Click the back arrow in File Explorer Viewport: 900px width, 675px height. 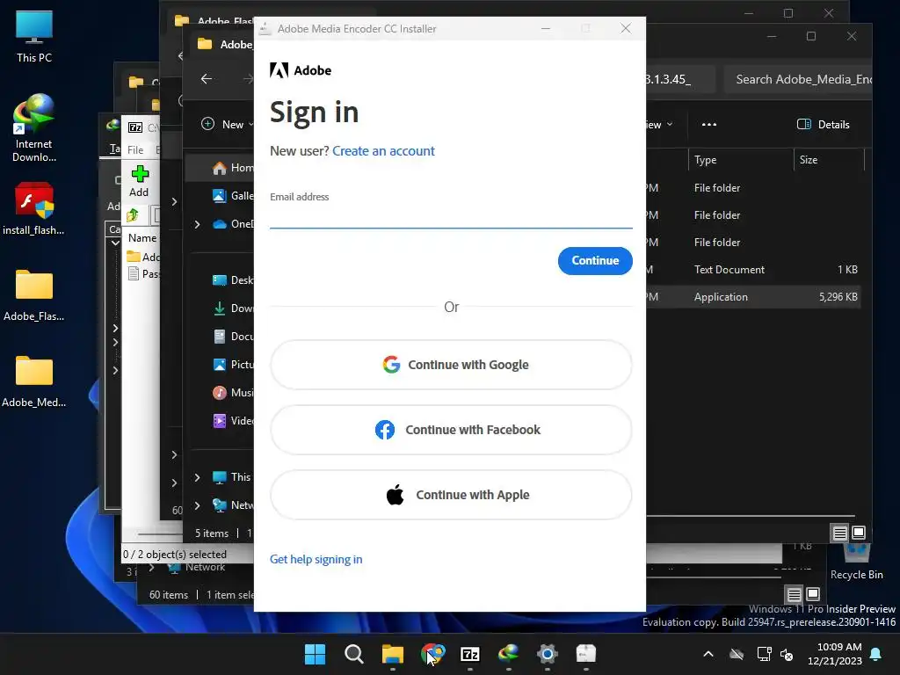pos(206,78)
